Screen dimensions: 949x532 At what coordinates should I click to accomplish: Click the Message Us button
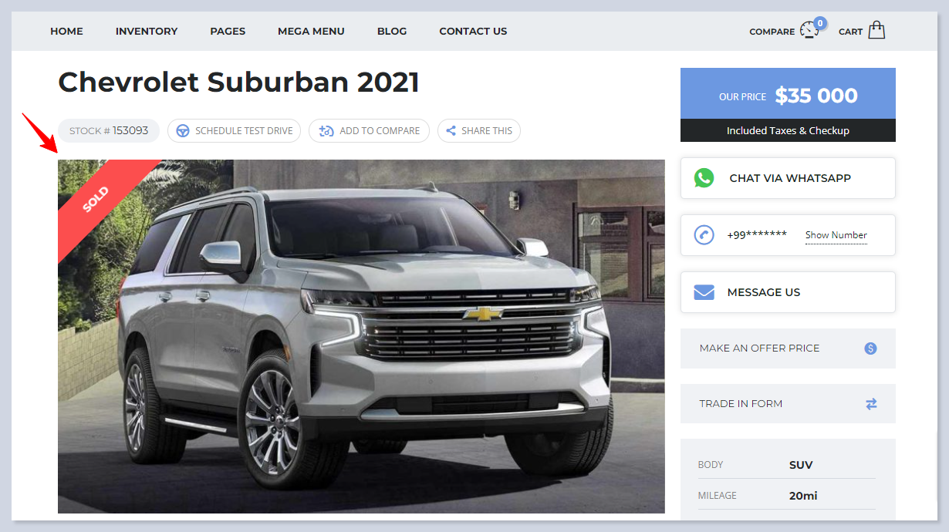pos(788,292)
